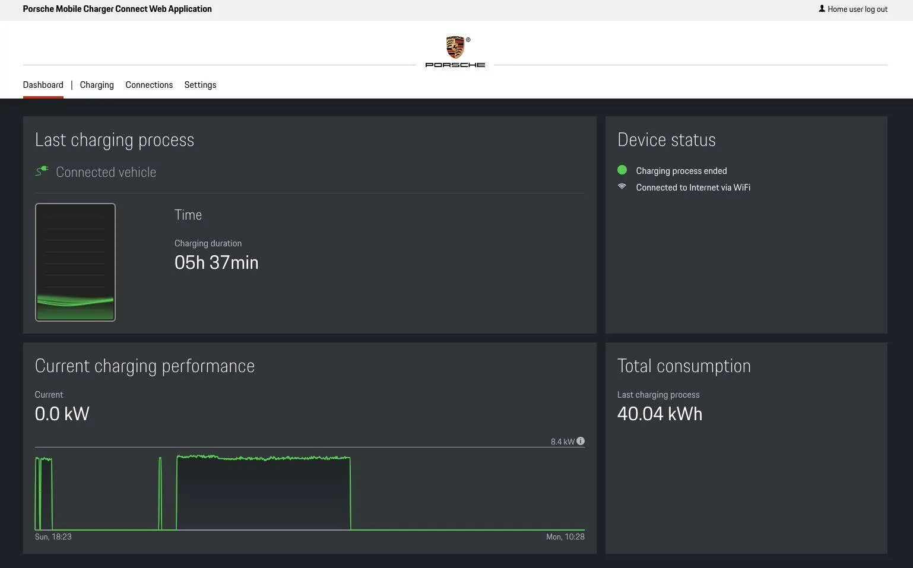The width and height of the screenshot is (913, 568).
Task: Go to the Settings tab
Action: tap(200, 85)
